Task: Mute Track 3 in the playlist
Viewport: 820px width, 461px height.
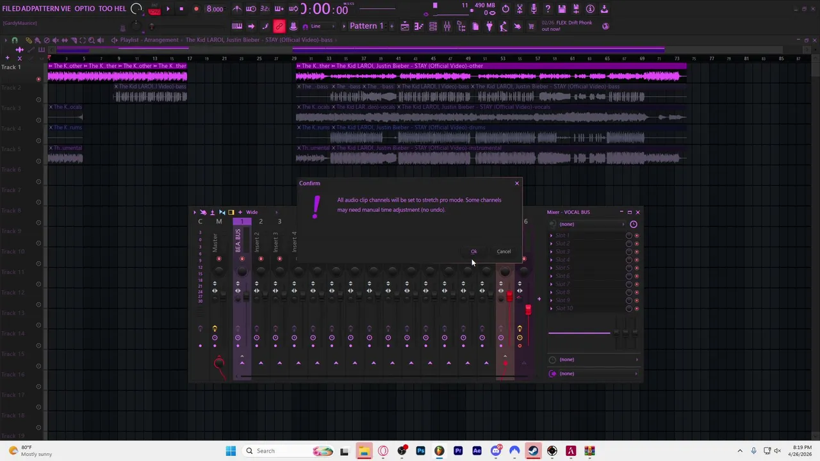Action: pyautogui.click(x=38, y=120)
